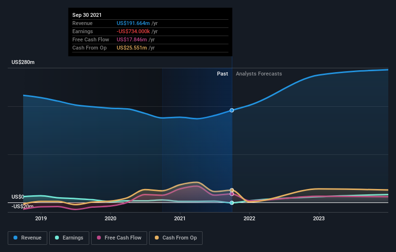
Task: Click the Cash From Op label in tooltip
Action: (x=89, y=48)
